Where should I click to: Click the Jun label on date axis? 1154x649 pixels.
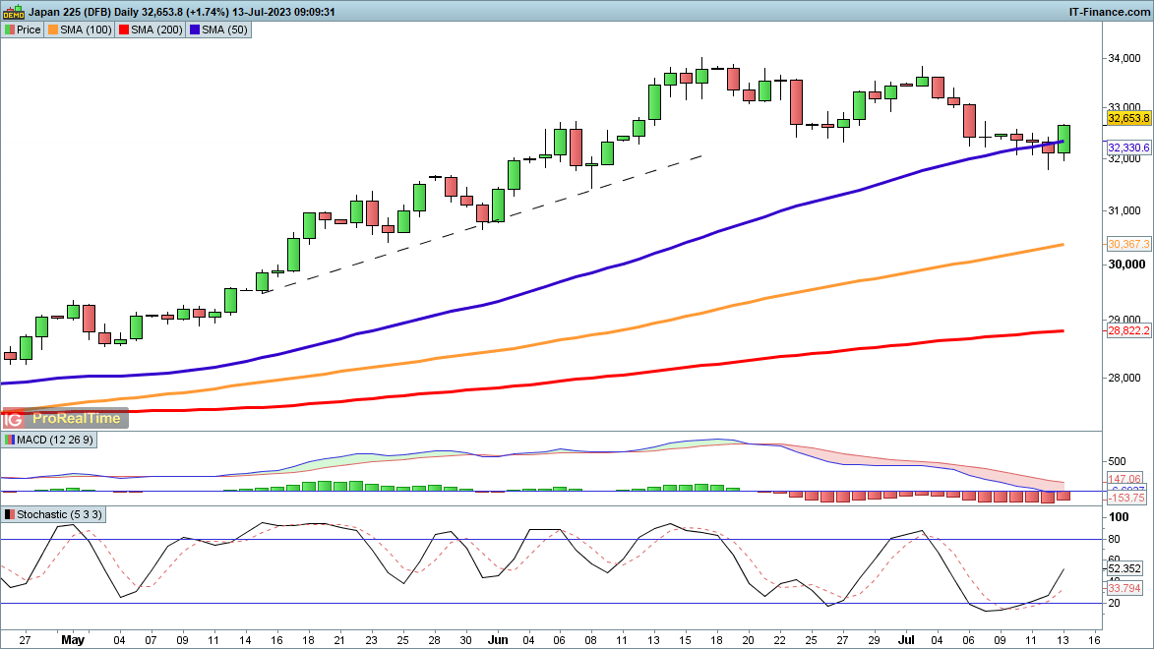[498, 640]
